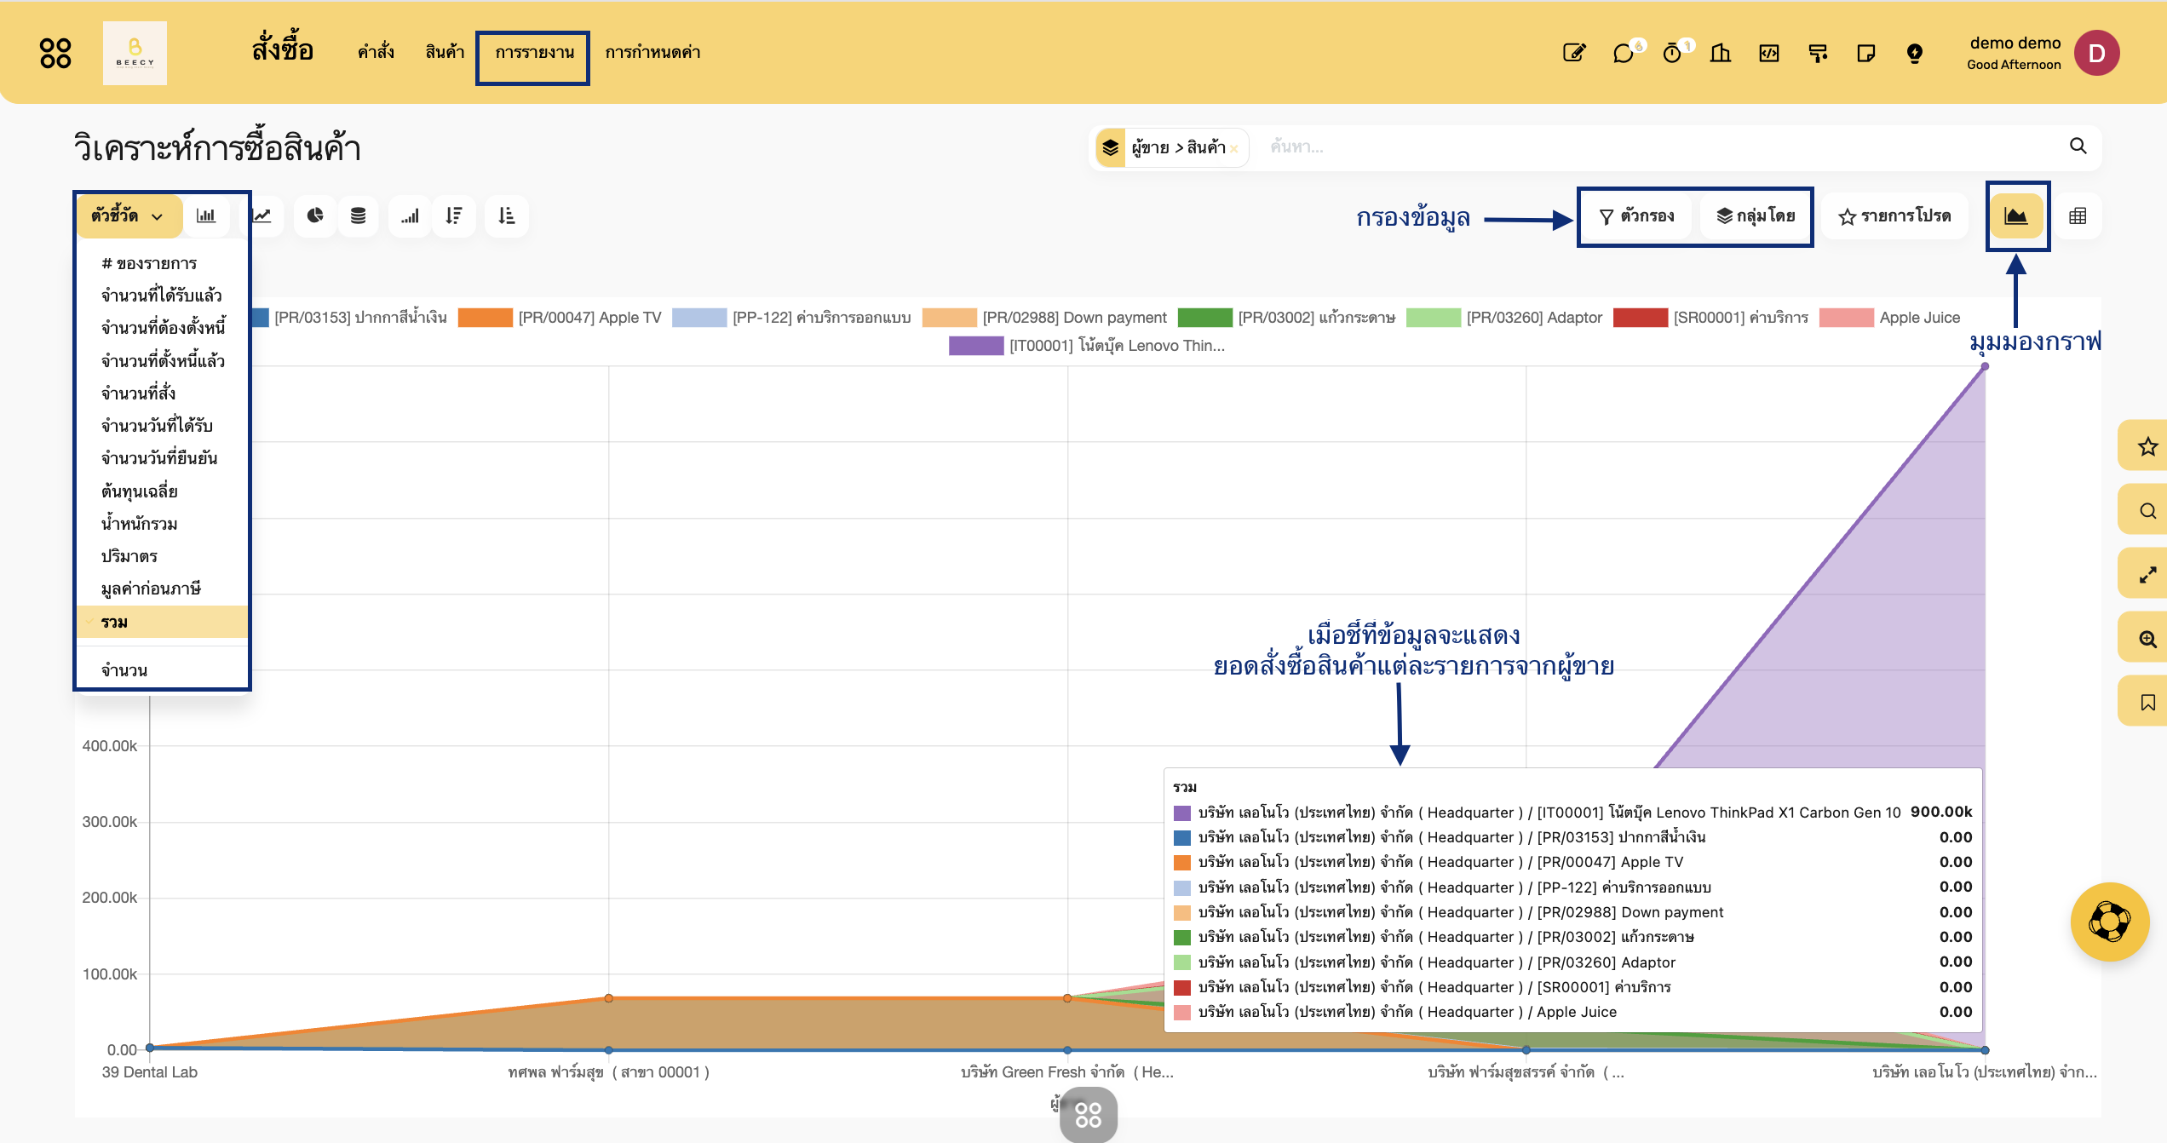Screen dimensions: 2167x1143
Task: Click the paint roller theme icon
Action: pos(1818,53)
